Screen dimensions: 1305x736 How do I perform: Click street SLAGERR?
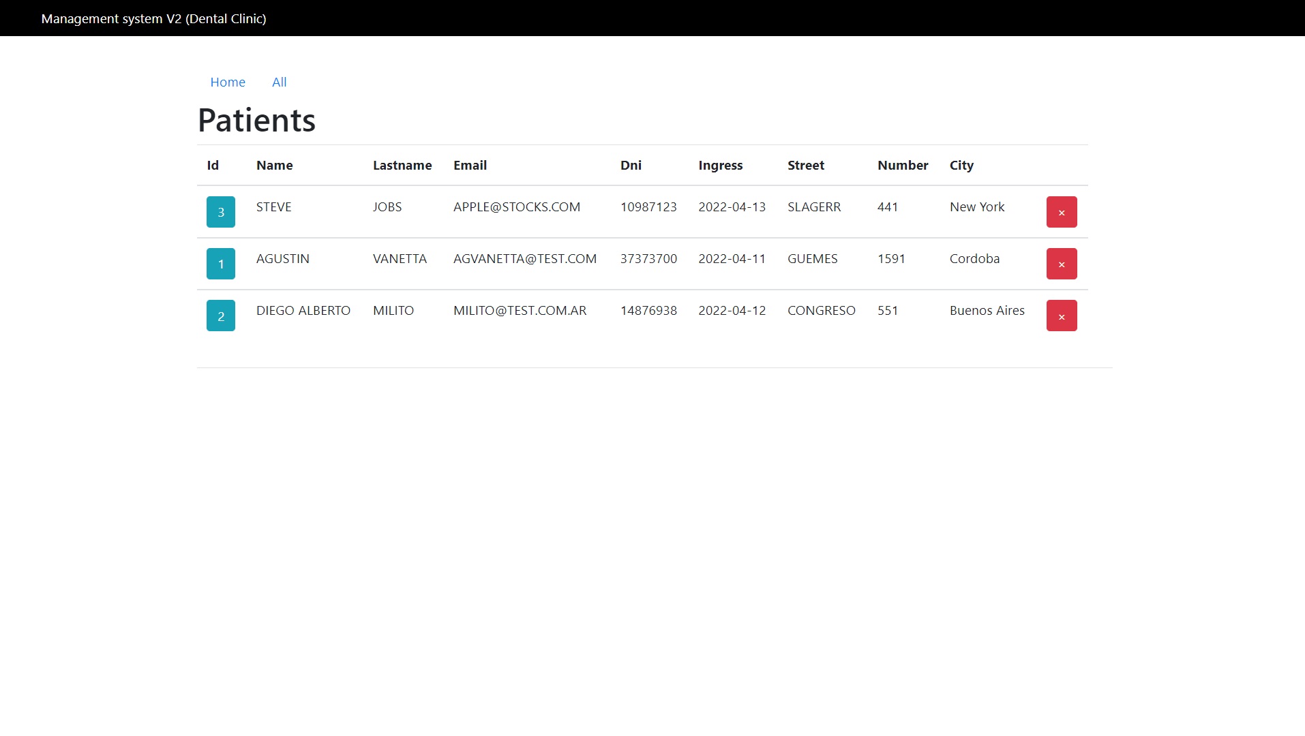point(814,206)
